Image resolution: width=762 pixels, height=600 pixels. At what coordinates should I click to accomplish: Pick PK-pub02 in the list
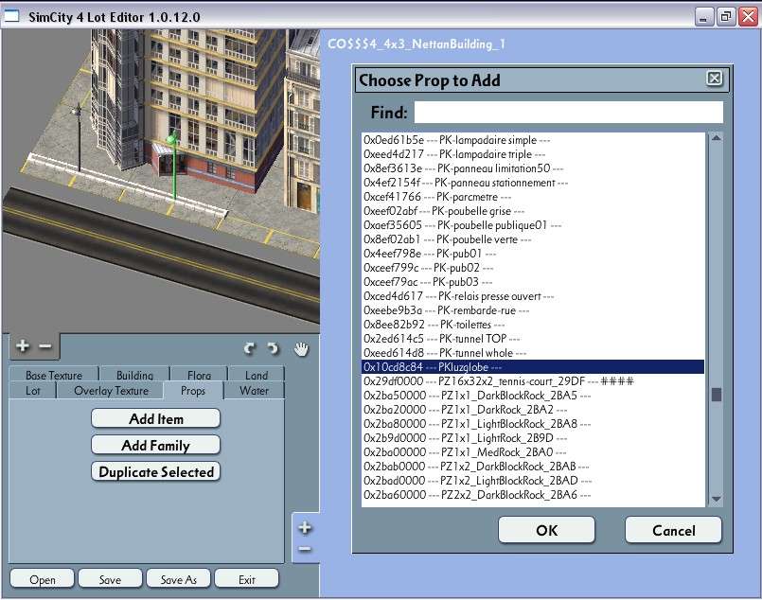tap(533, 268)
